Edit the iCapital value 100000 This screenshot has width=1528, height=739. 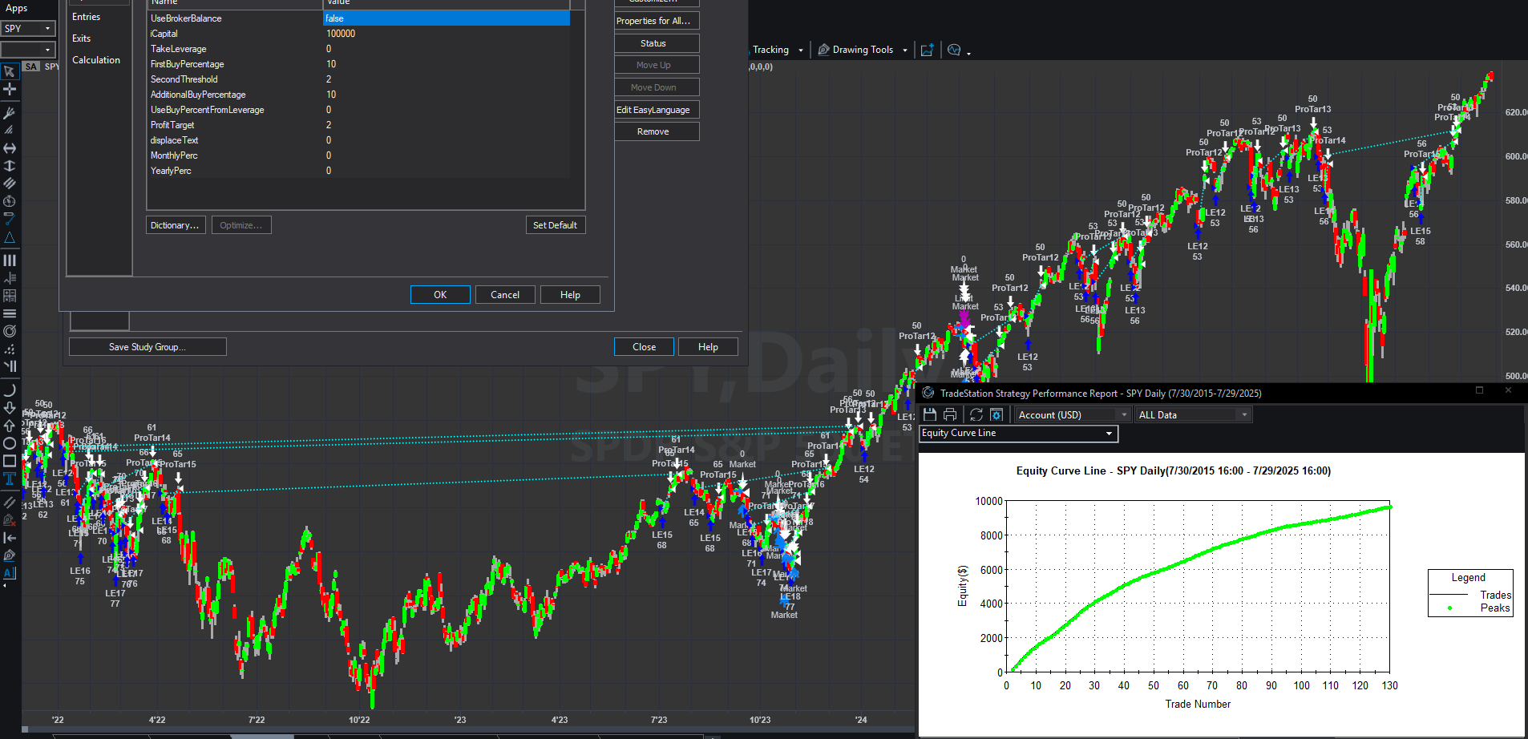pos(447,34)
